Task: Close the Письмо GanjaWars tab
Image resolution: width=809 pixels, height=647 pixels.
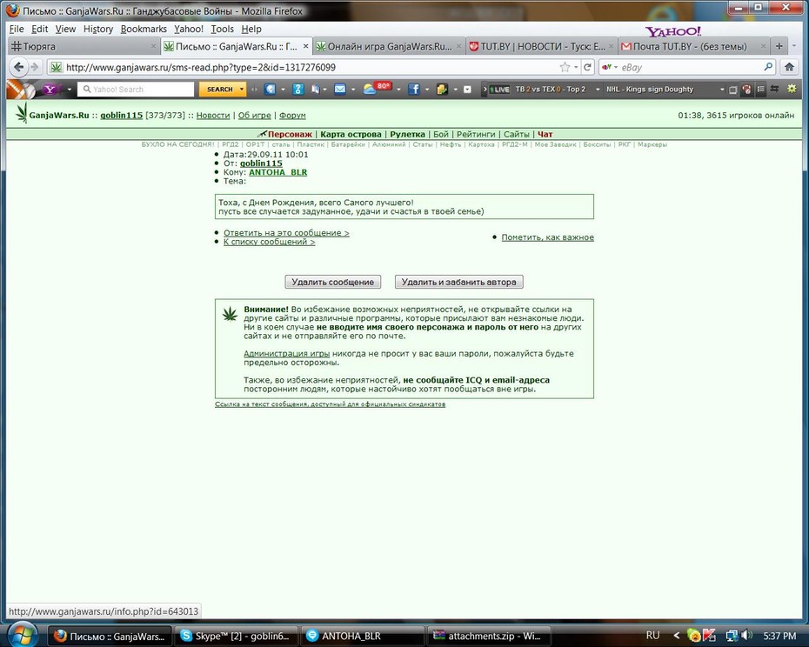Action: 305,46
